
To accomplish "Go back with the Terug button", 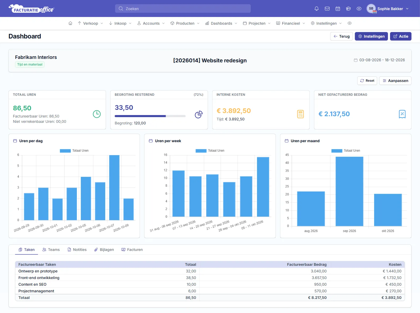I will point(341,36).
